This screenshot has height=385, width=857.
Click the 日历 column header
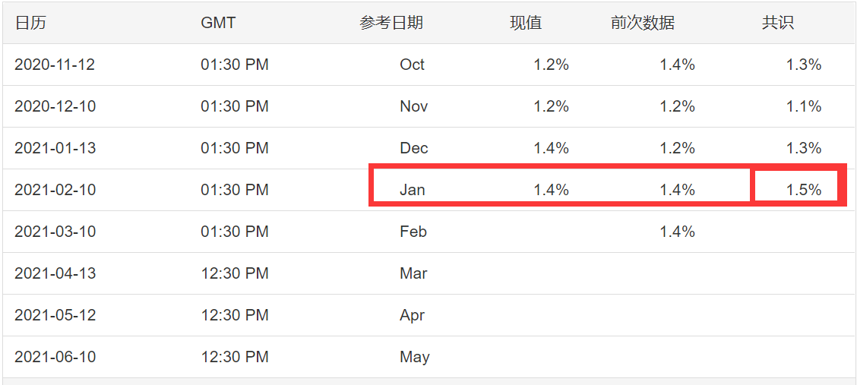(30, 23)
